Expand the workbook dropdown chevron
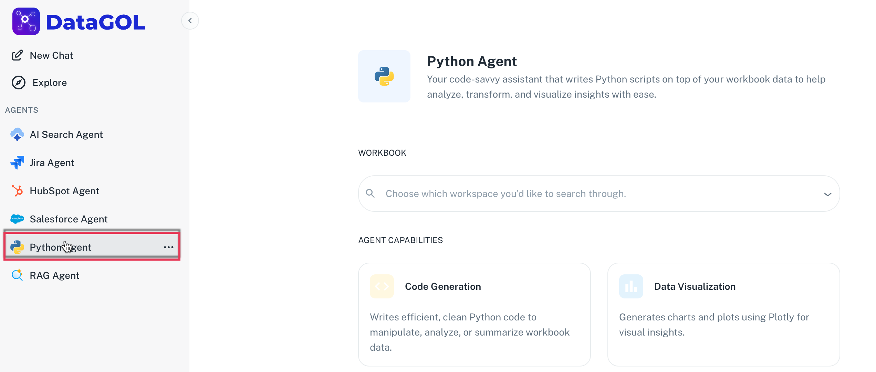The width and height of the screenshot is (876, 372). (x=828, y=194)
